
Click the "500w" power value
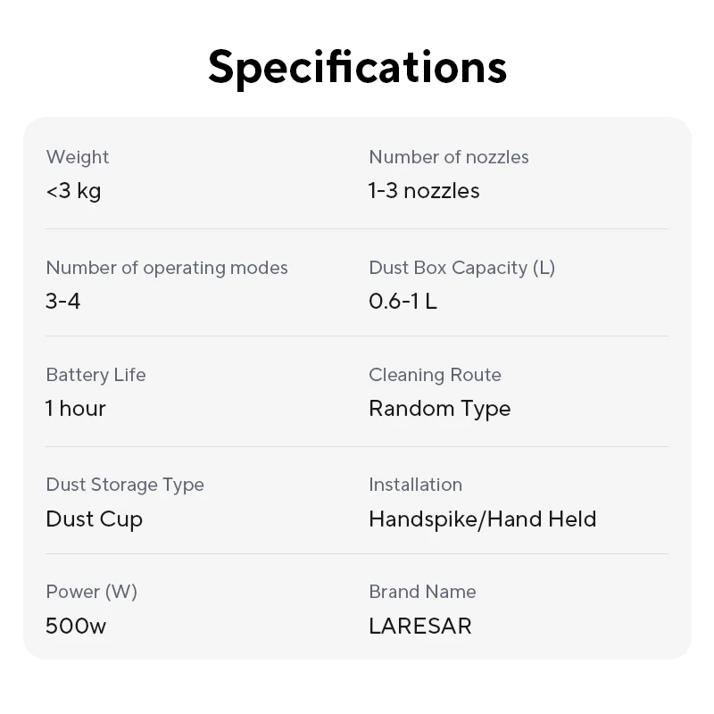(76, 626)
